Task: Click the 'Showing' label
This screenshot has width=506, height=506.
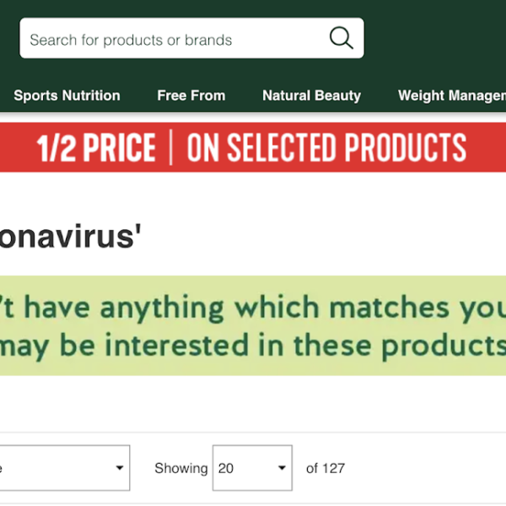Action: (x=180, y=468)
